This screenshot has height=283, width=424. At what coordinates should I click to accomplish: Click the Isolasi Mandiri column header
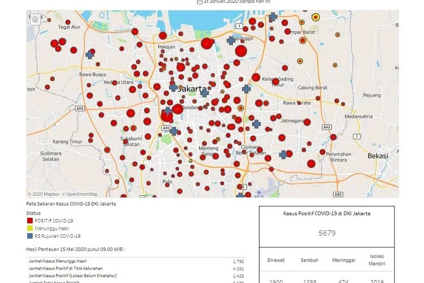click(x=377, y=260)
